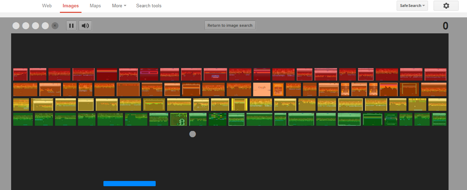Click the score counter showing 0

(x=445, y=26)
